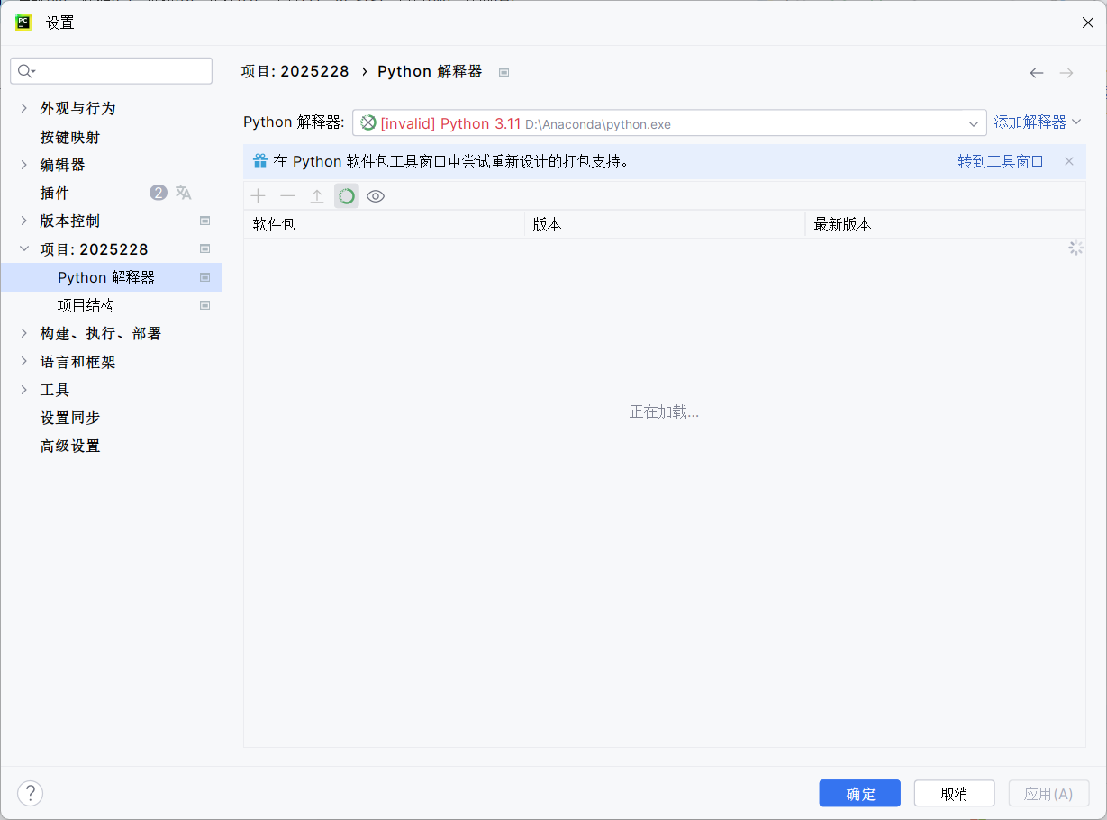The width and height of the screenshot is (1107, 820).
Task: Click the 项目: 2025228 breadcrumb
Action: click(295, 71)
